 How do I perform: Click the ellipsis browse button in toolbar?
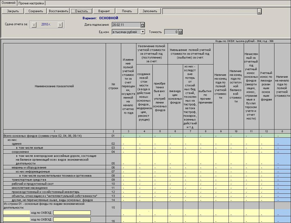(x=259, y=11)
